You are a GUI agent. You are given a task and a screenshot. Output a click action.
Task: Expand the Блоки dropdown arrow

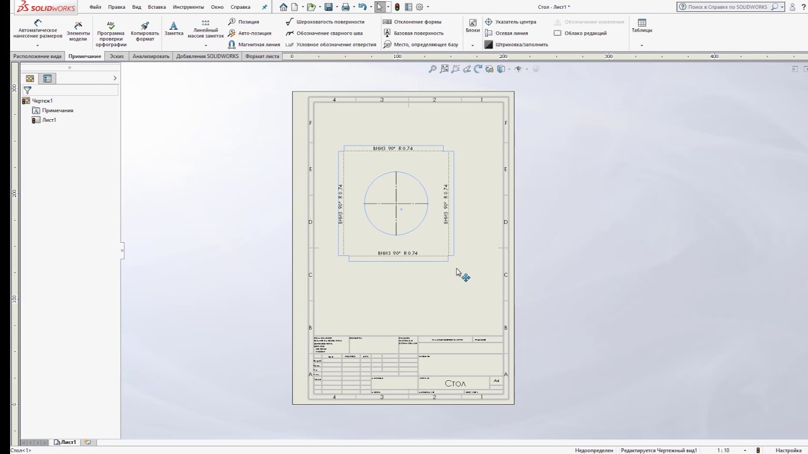472,45
